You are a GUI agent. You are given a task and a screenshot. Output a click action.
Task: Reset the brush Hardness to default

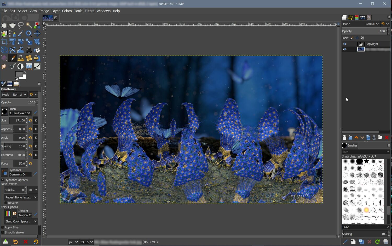31,155
